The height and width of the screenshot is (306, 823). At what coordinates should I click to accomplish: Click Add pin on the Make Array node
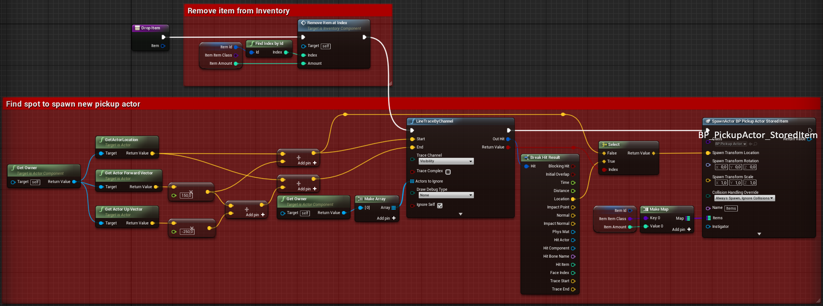point(386,218)
